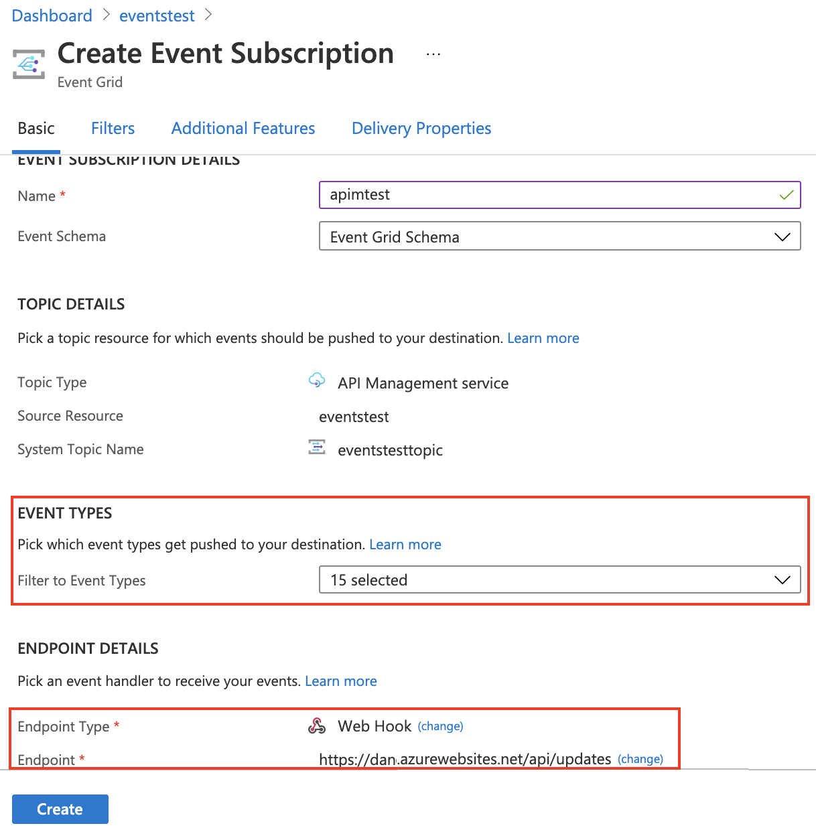Open Learn more under Event Types
Screen dimensions: 816x836
[x=405, y=544]
